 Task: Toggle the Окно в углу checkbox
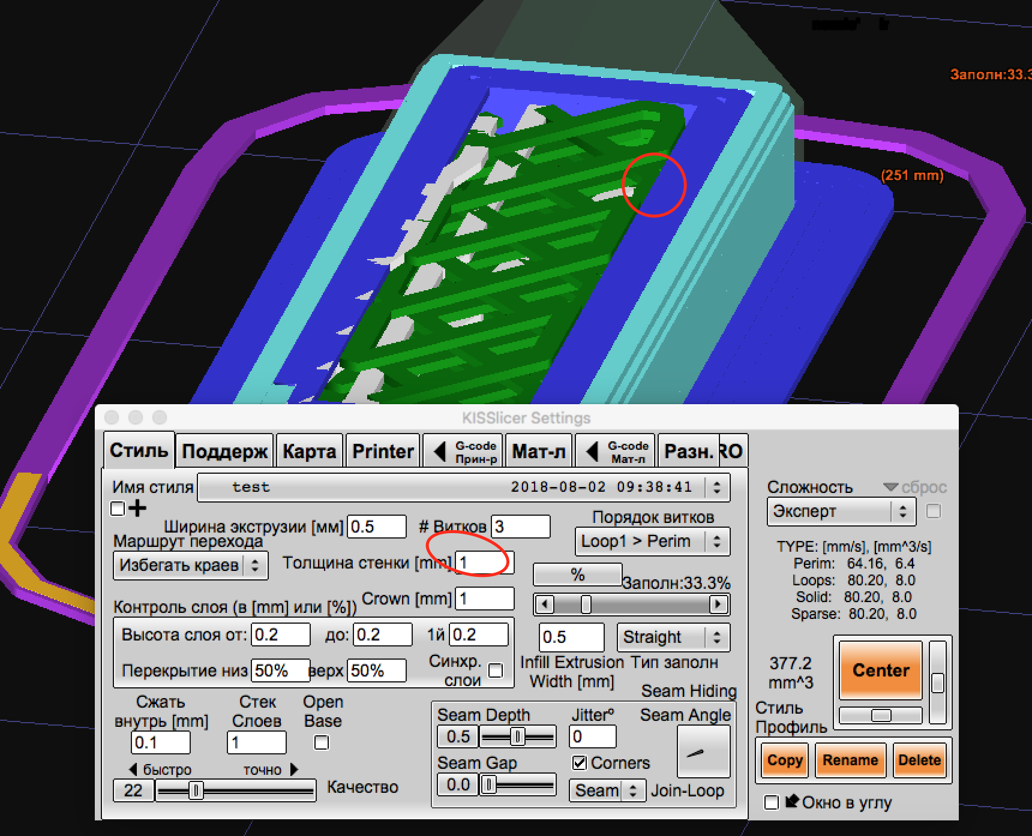[772, 802]
